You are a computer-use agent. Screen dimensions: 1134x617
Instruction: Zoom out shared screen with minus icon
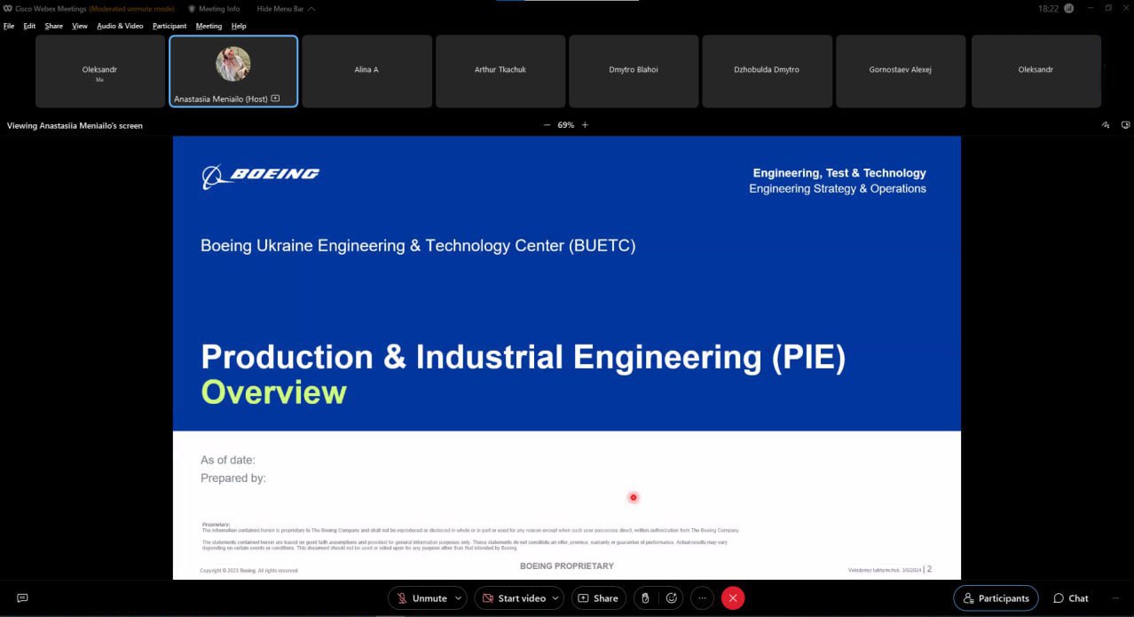point(547,125)
